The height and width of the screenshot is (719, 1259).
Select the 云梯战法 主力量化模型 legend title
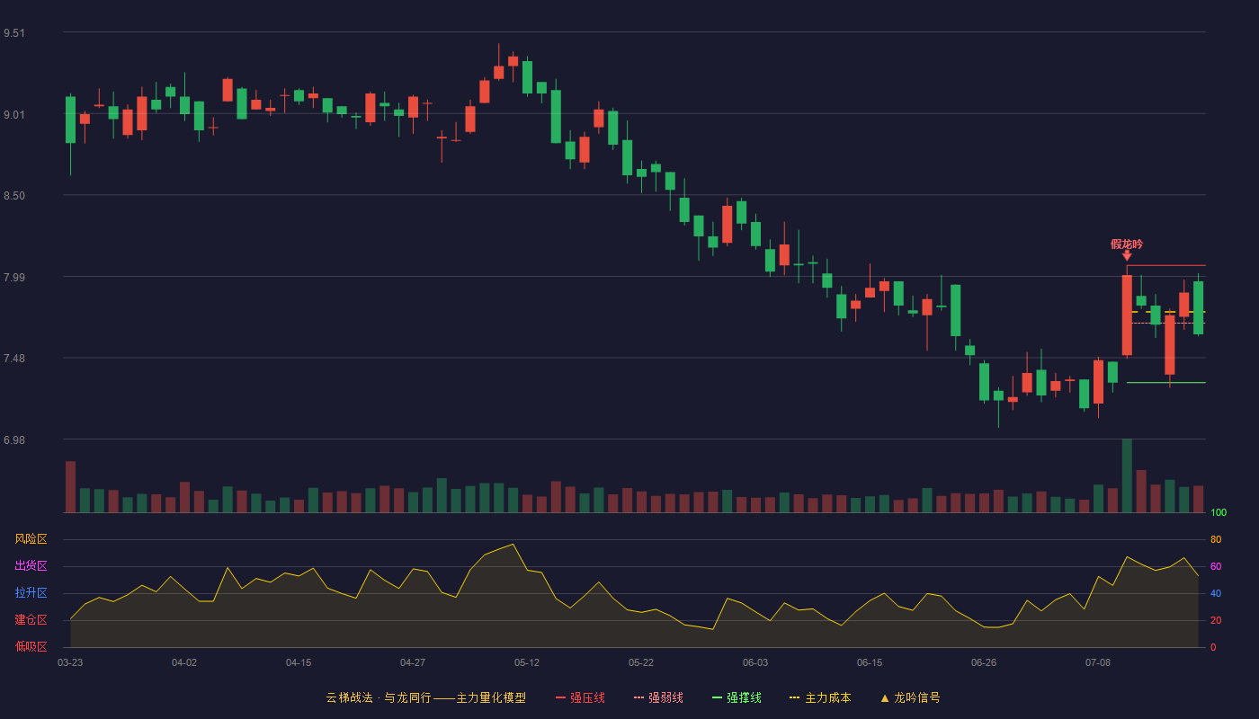click(x=425, y=697)
